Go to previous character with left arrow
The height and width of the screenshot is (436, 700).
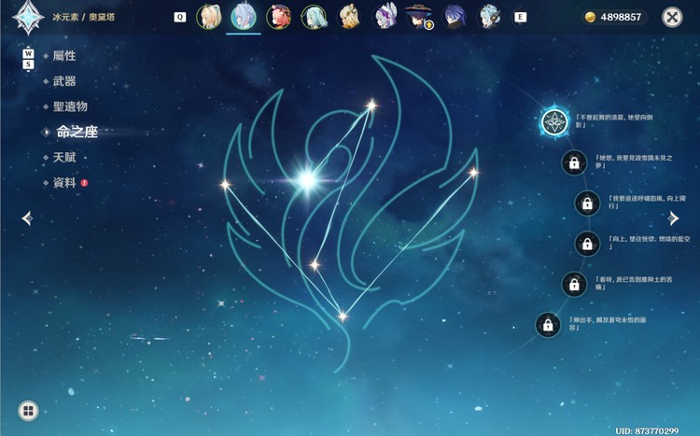click(x=27, y=218)
